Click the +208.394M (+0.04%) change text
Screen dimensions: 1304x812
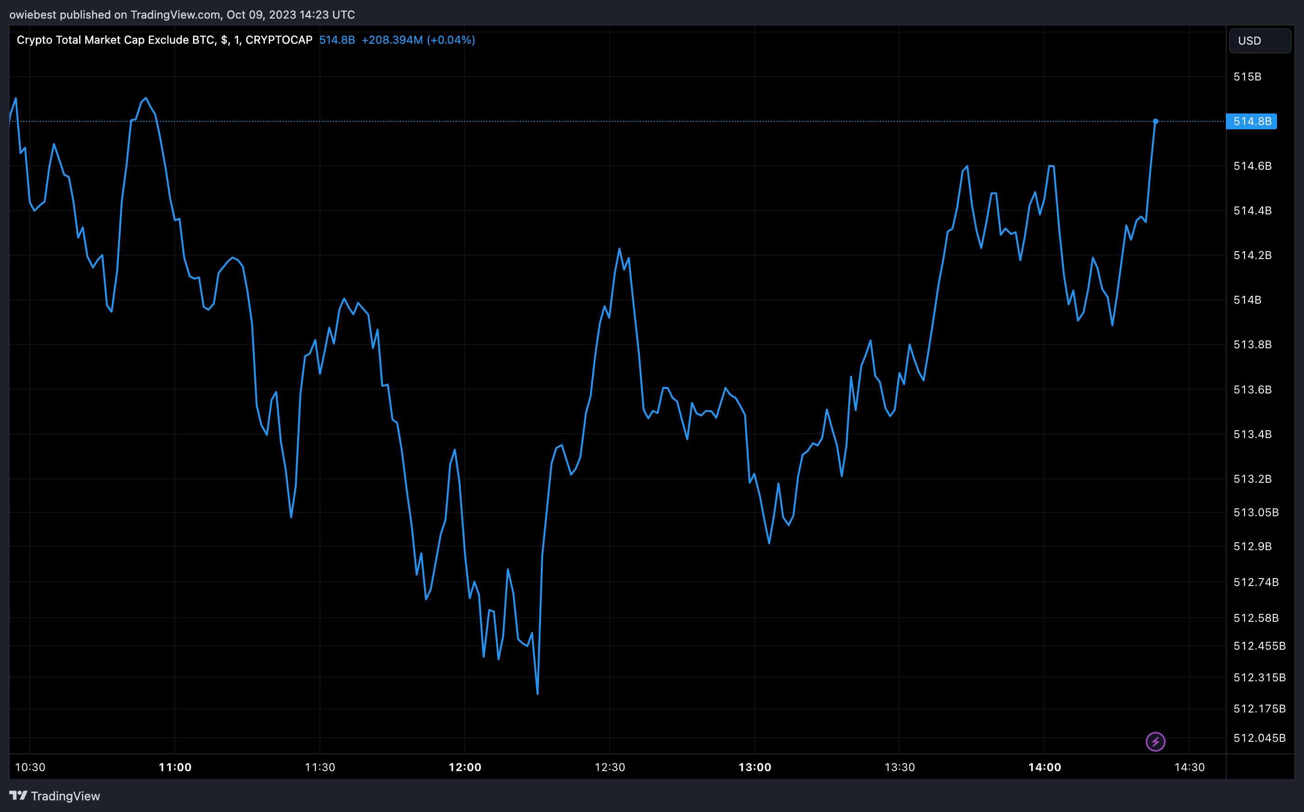(x=418, y=40)
